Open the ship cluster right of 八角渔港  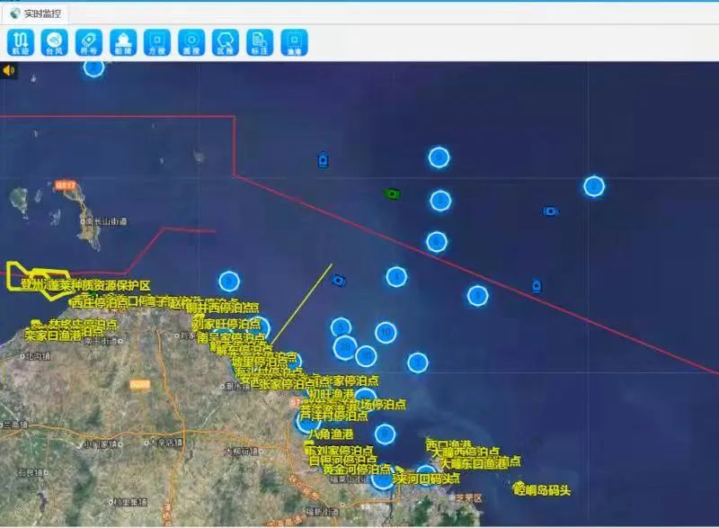[x=386, y=434]
